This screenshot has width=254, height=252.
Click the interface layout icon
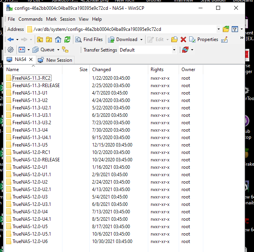tap(22, 50)
